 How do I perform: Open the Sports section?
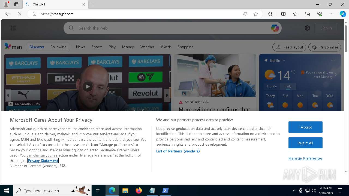tap(97, 47)
